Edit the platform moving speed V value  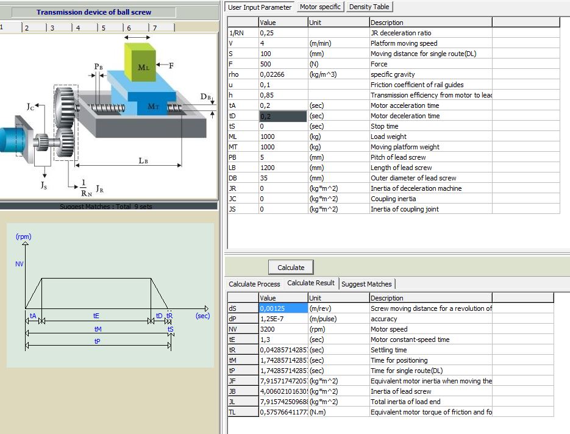tap(283, 43)
